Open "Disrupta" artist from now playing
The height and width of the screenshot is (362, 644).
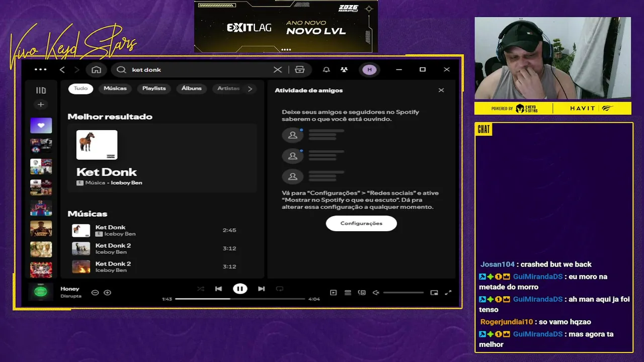point(71,296)
